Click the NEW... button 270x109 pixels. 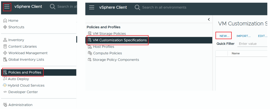pyautogui.click(x=224, y=36)
